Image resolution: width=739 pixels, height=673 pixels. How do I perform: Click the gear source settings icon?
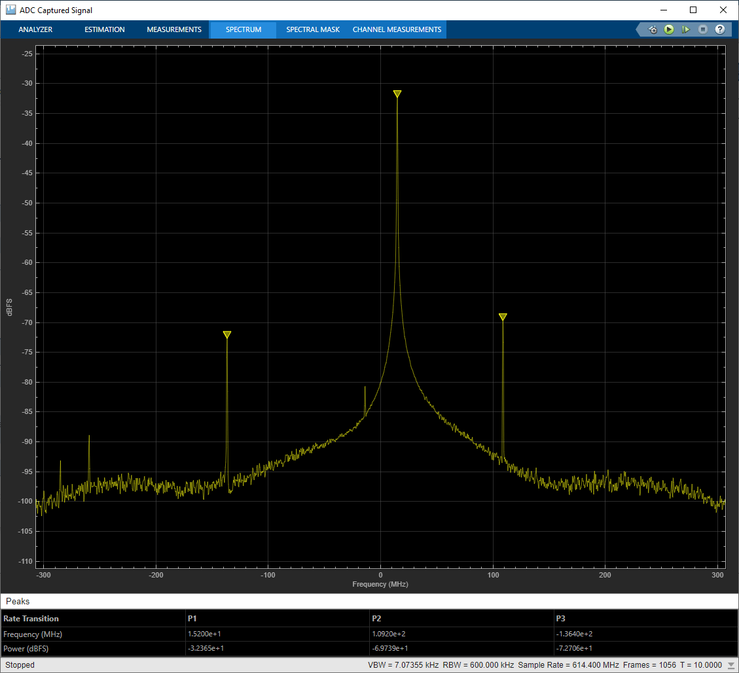(x=653, y=29)
